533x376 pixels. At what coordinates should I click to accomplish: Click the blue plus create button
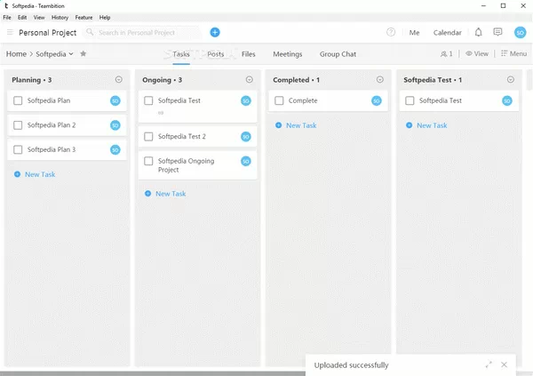tap(215, 33)
